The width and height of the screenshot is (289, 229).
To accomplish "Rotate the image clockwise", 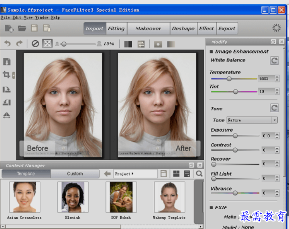I will point(7,89).
